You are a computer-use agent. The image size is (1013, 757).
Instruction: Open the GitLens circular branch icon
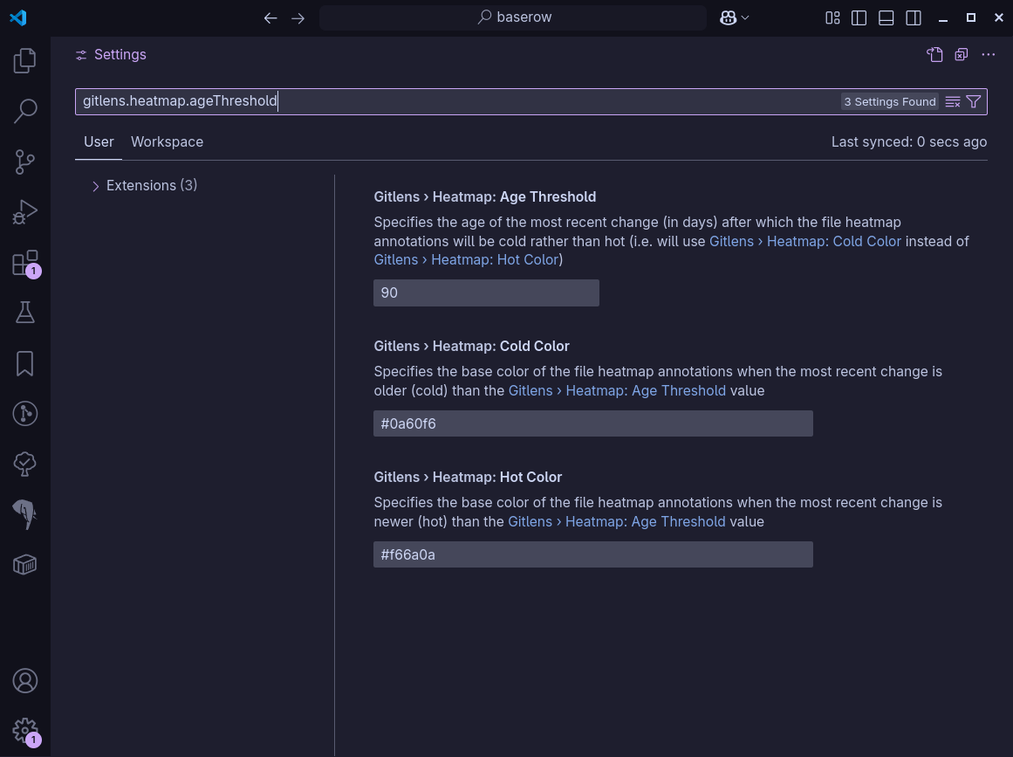(24, 414)
